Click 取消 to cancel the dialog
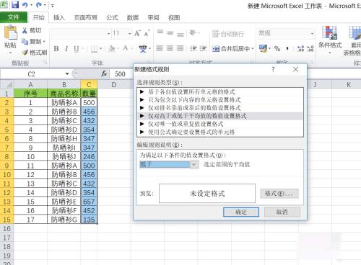The image size is (361, 265). 282,212
